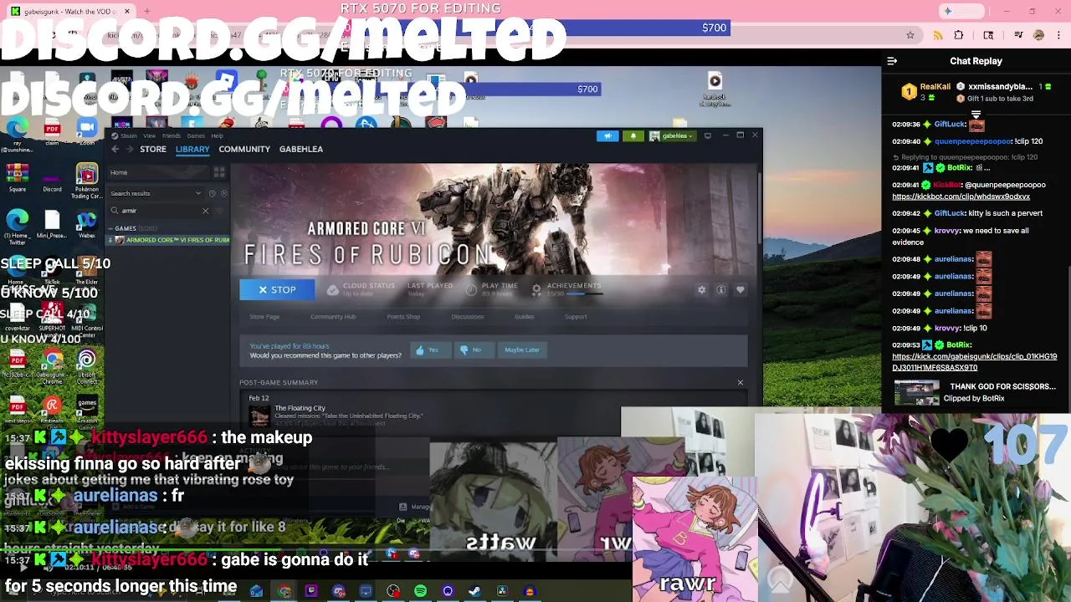Close the Post-Game Summary section
Image resolution: width=1071 pixels, height=602 pixels.
[740, 382]
